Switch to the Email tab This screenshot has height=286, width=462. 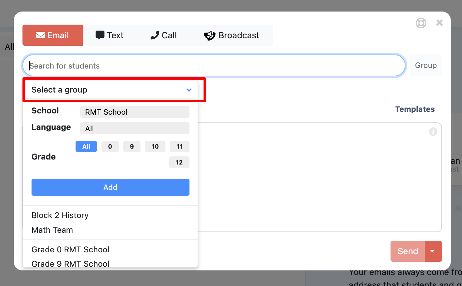[x=52, y=35]
